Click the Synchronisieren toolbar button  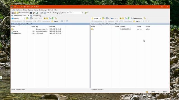pos(23,13)
